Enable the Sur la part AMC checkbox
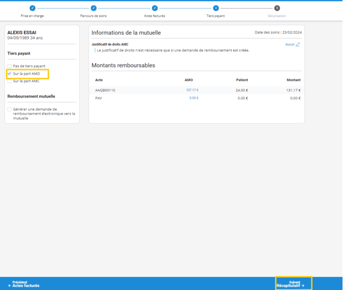 9,81
